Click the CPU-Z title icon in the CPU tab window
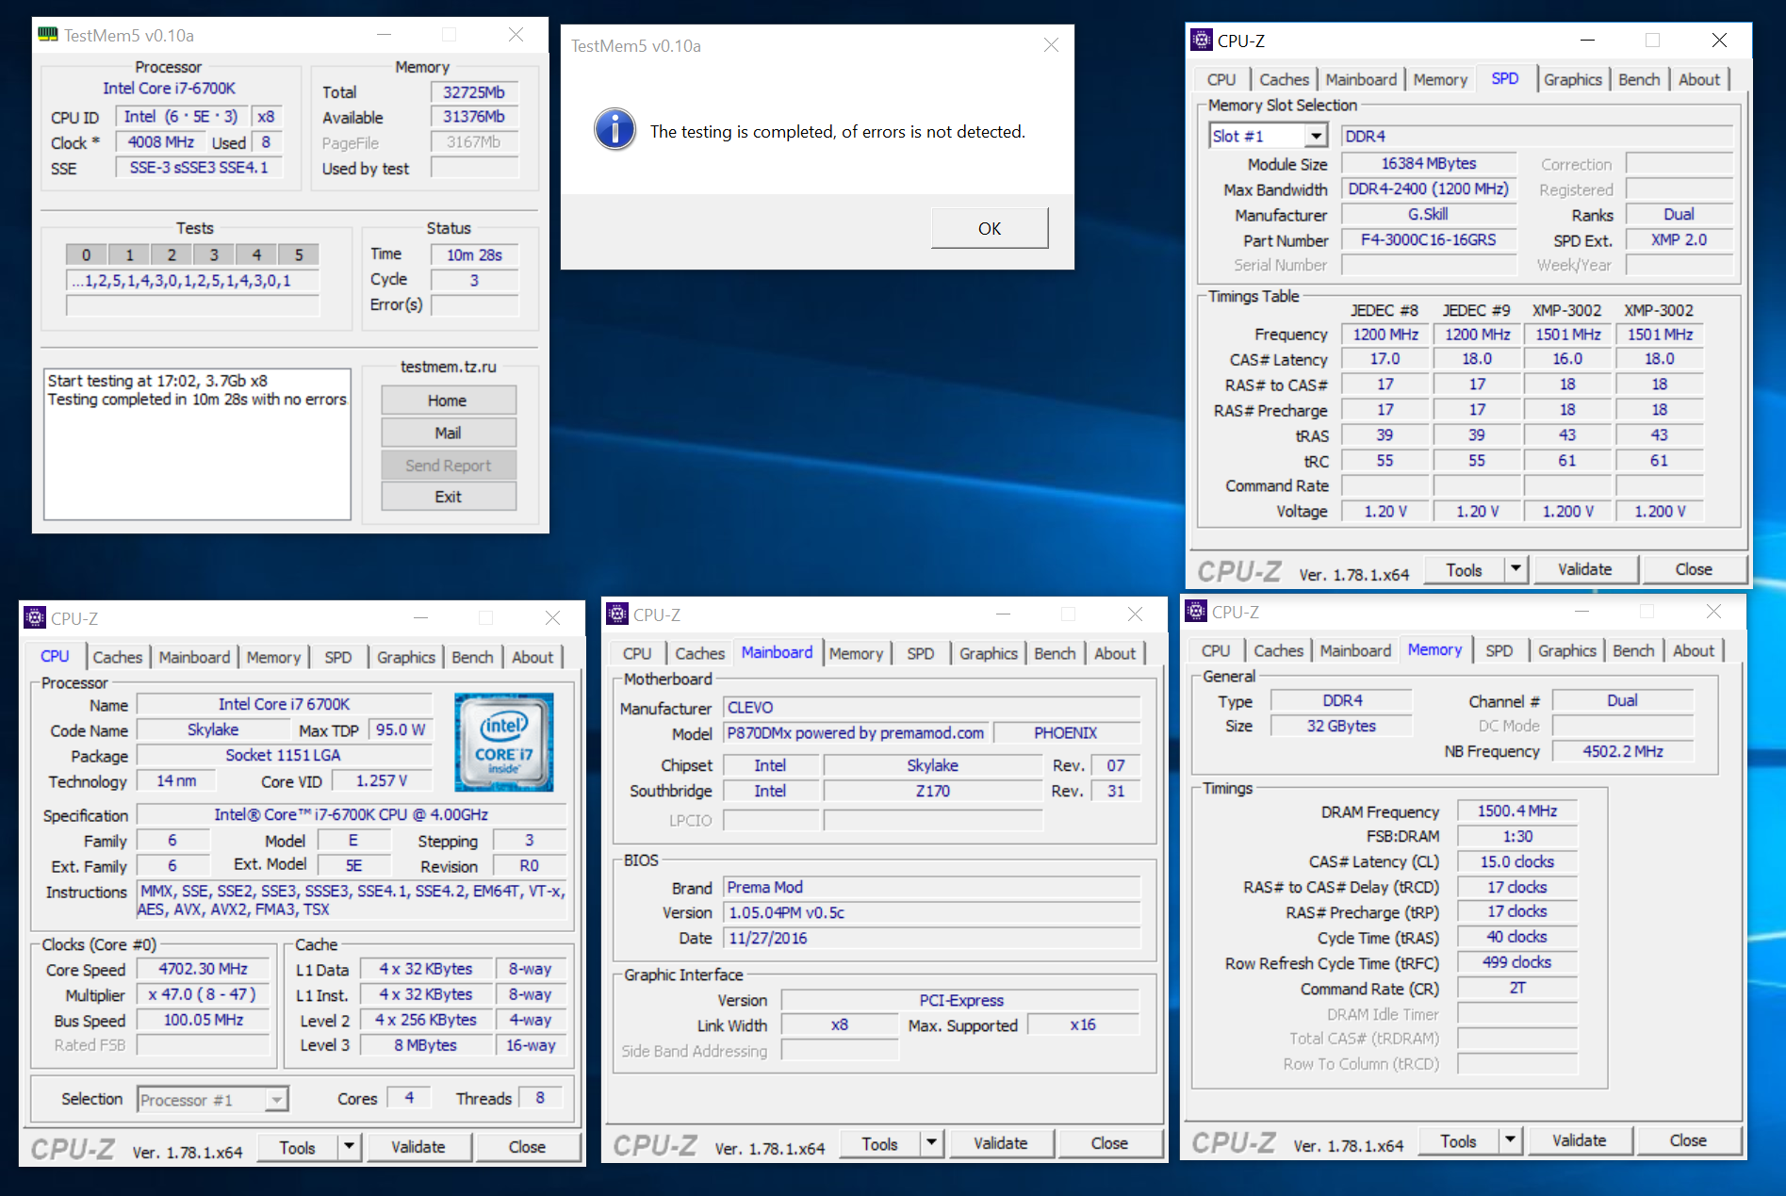The image size is (1786, 1196). [35, 617]
